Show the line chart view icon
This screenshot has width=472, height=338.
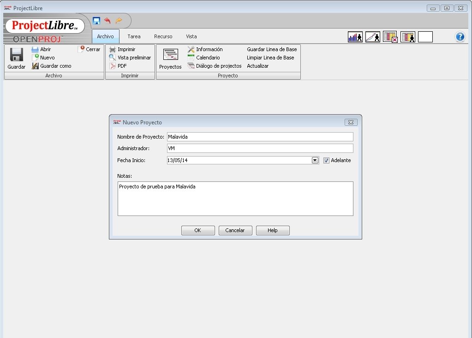(373, 37)
